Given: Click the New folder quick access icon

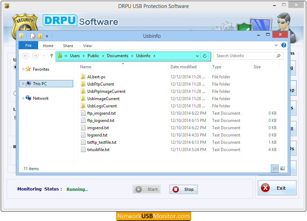Looking at the screenshot, I should [x=40, y=36].
